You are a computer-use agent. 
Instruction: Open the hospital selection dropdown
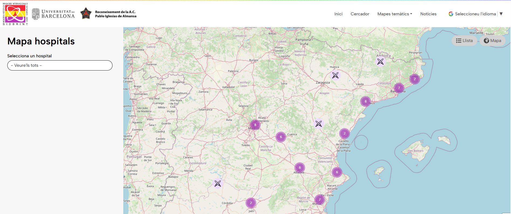click(x=60, y=65)
